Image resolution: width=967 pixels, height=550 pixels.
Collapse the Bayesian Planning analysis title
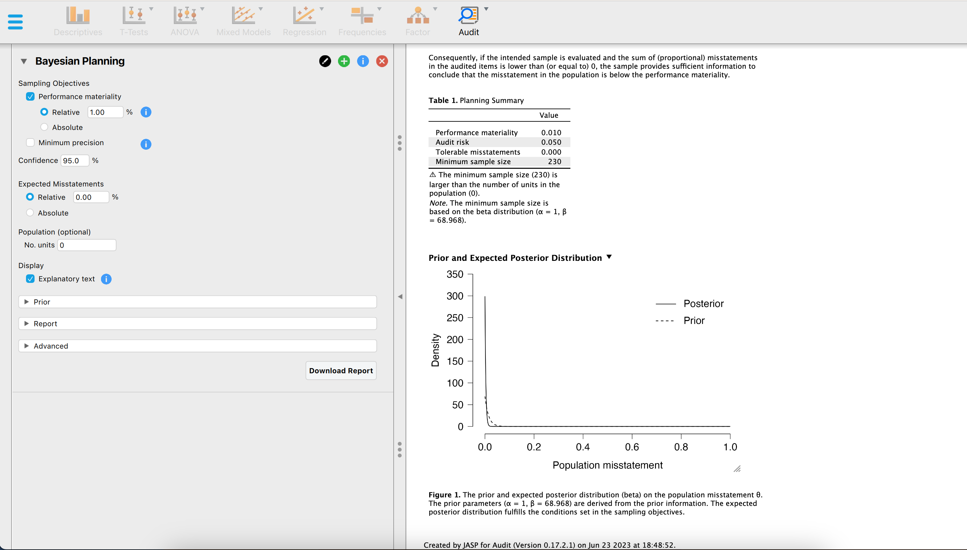24,61
